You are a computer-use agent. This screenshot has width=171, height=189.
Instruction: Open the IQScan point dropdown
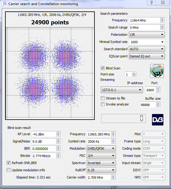(x=147, y=56)
